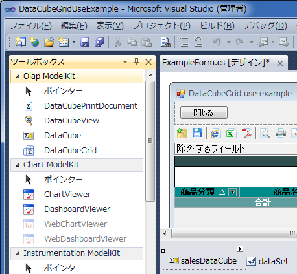This screenshot has width=297, height=274.
Task: Click the Print Preview magnifier icon
Action: point(265,133)
